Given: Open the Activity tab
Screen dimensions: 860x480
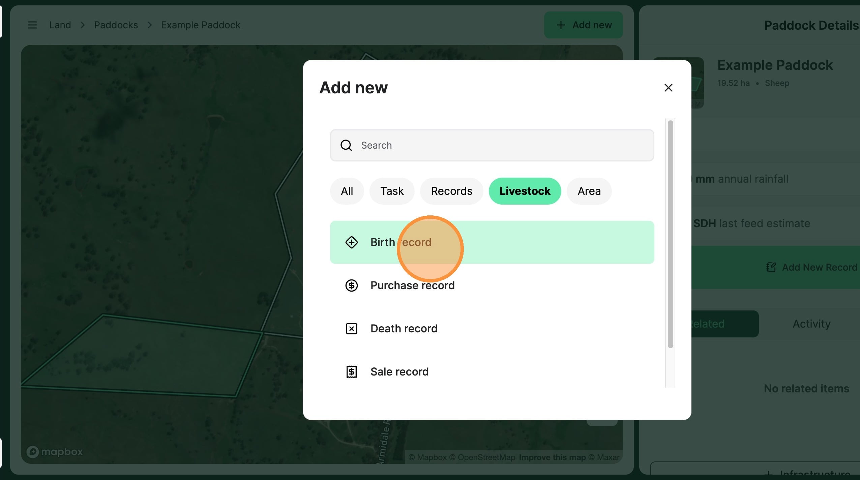Looking at the screenshot, I should (x=811, y=324).
